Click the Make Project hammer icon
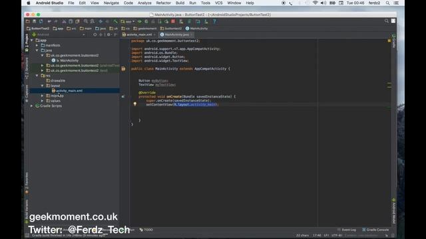The height and width of the screenshot is (239, 426). (x=115, y=21)
